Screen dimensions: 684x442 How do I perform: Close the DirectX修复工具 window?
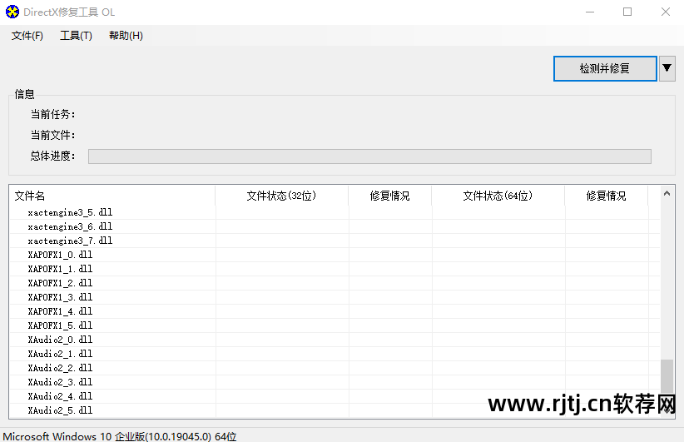coord(665,12)
